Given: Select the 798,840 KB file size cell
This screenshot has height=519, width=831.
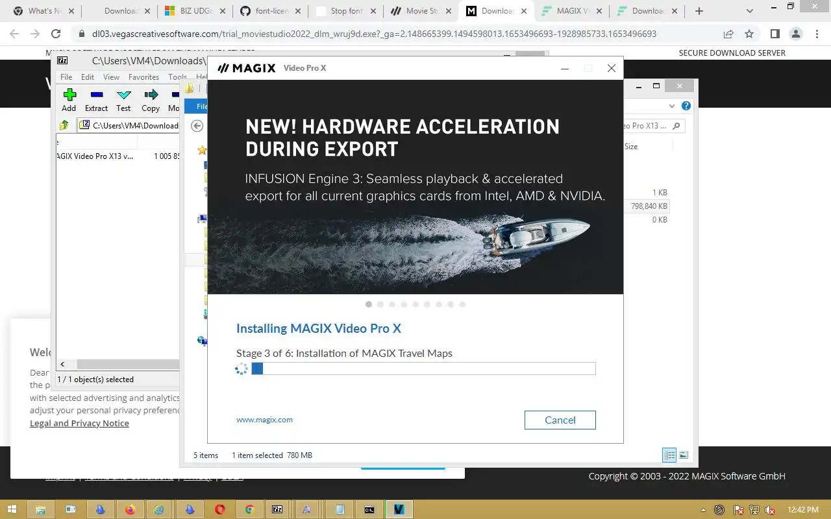Looking at the screenshot, I should 649,206.
